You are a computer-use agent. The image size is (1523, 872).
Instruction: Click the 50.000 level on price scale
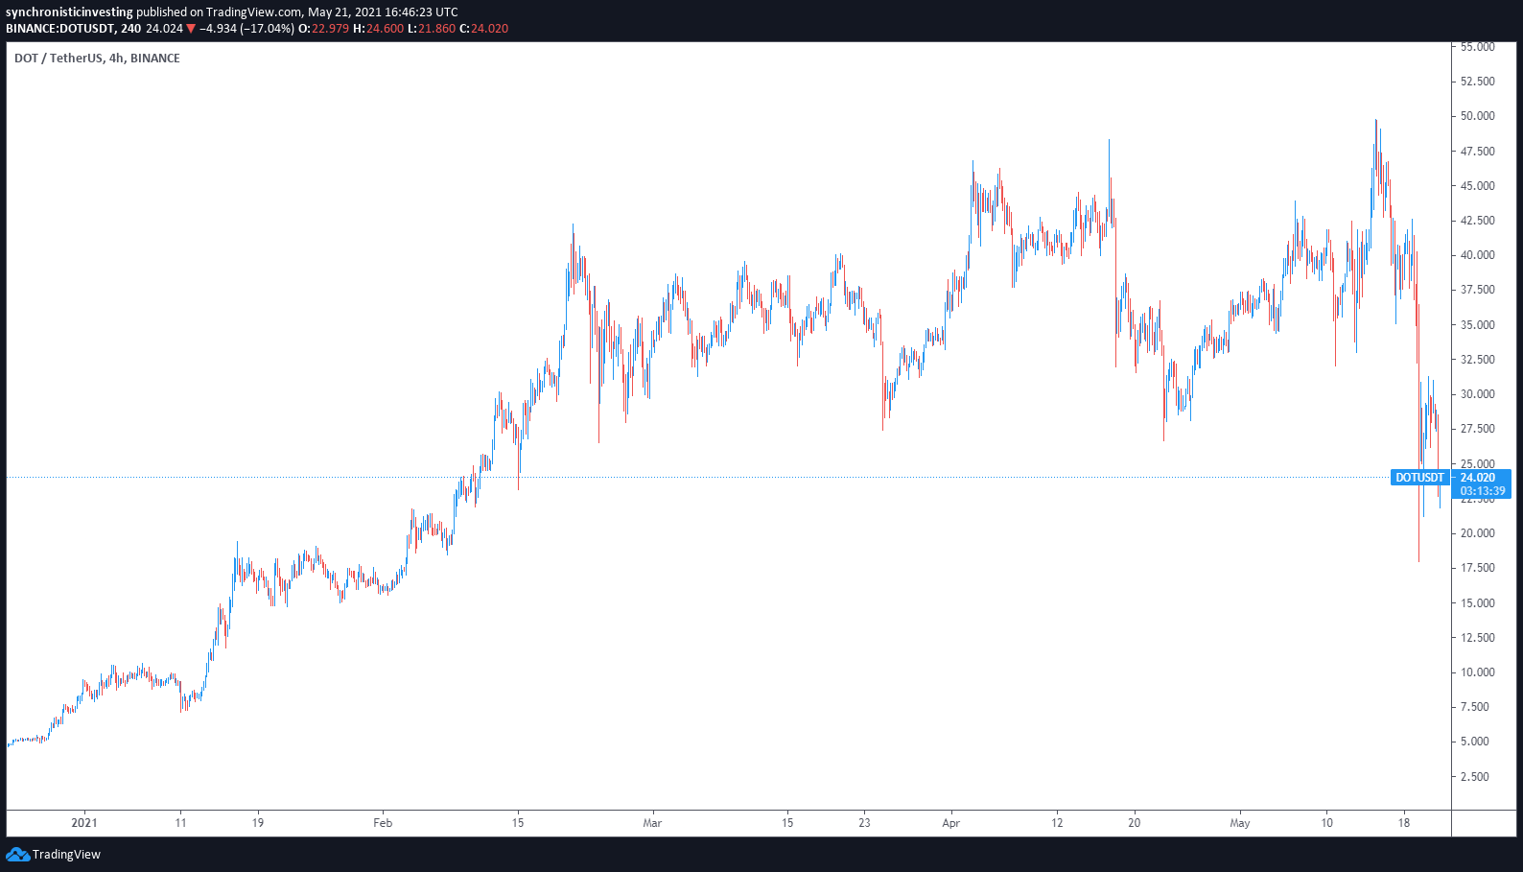tap(1477, 116)
